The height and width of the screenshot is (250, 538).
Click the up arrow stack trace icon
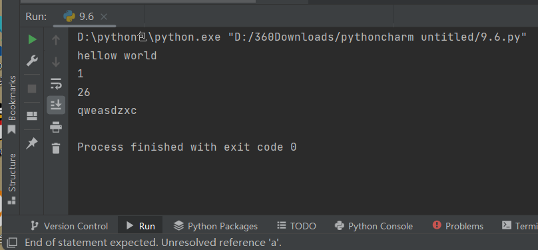pyautogui.click(x=55, y=40)
